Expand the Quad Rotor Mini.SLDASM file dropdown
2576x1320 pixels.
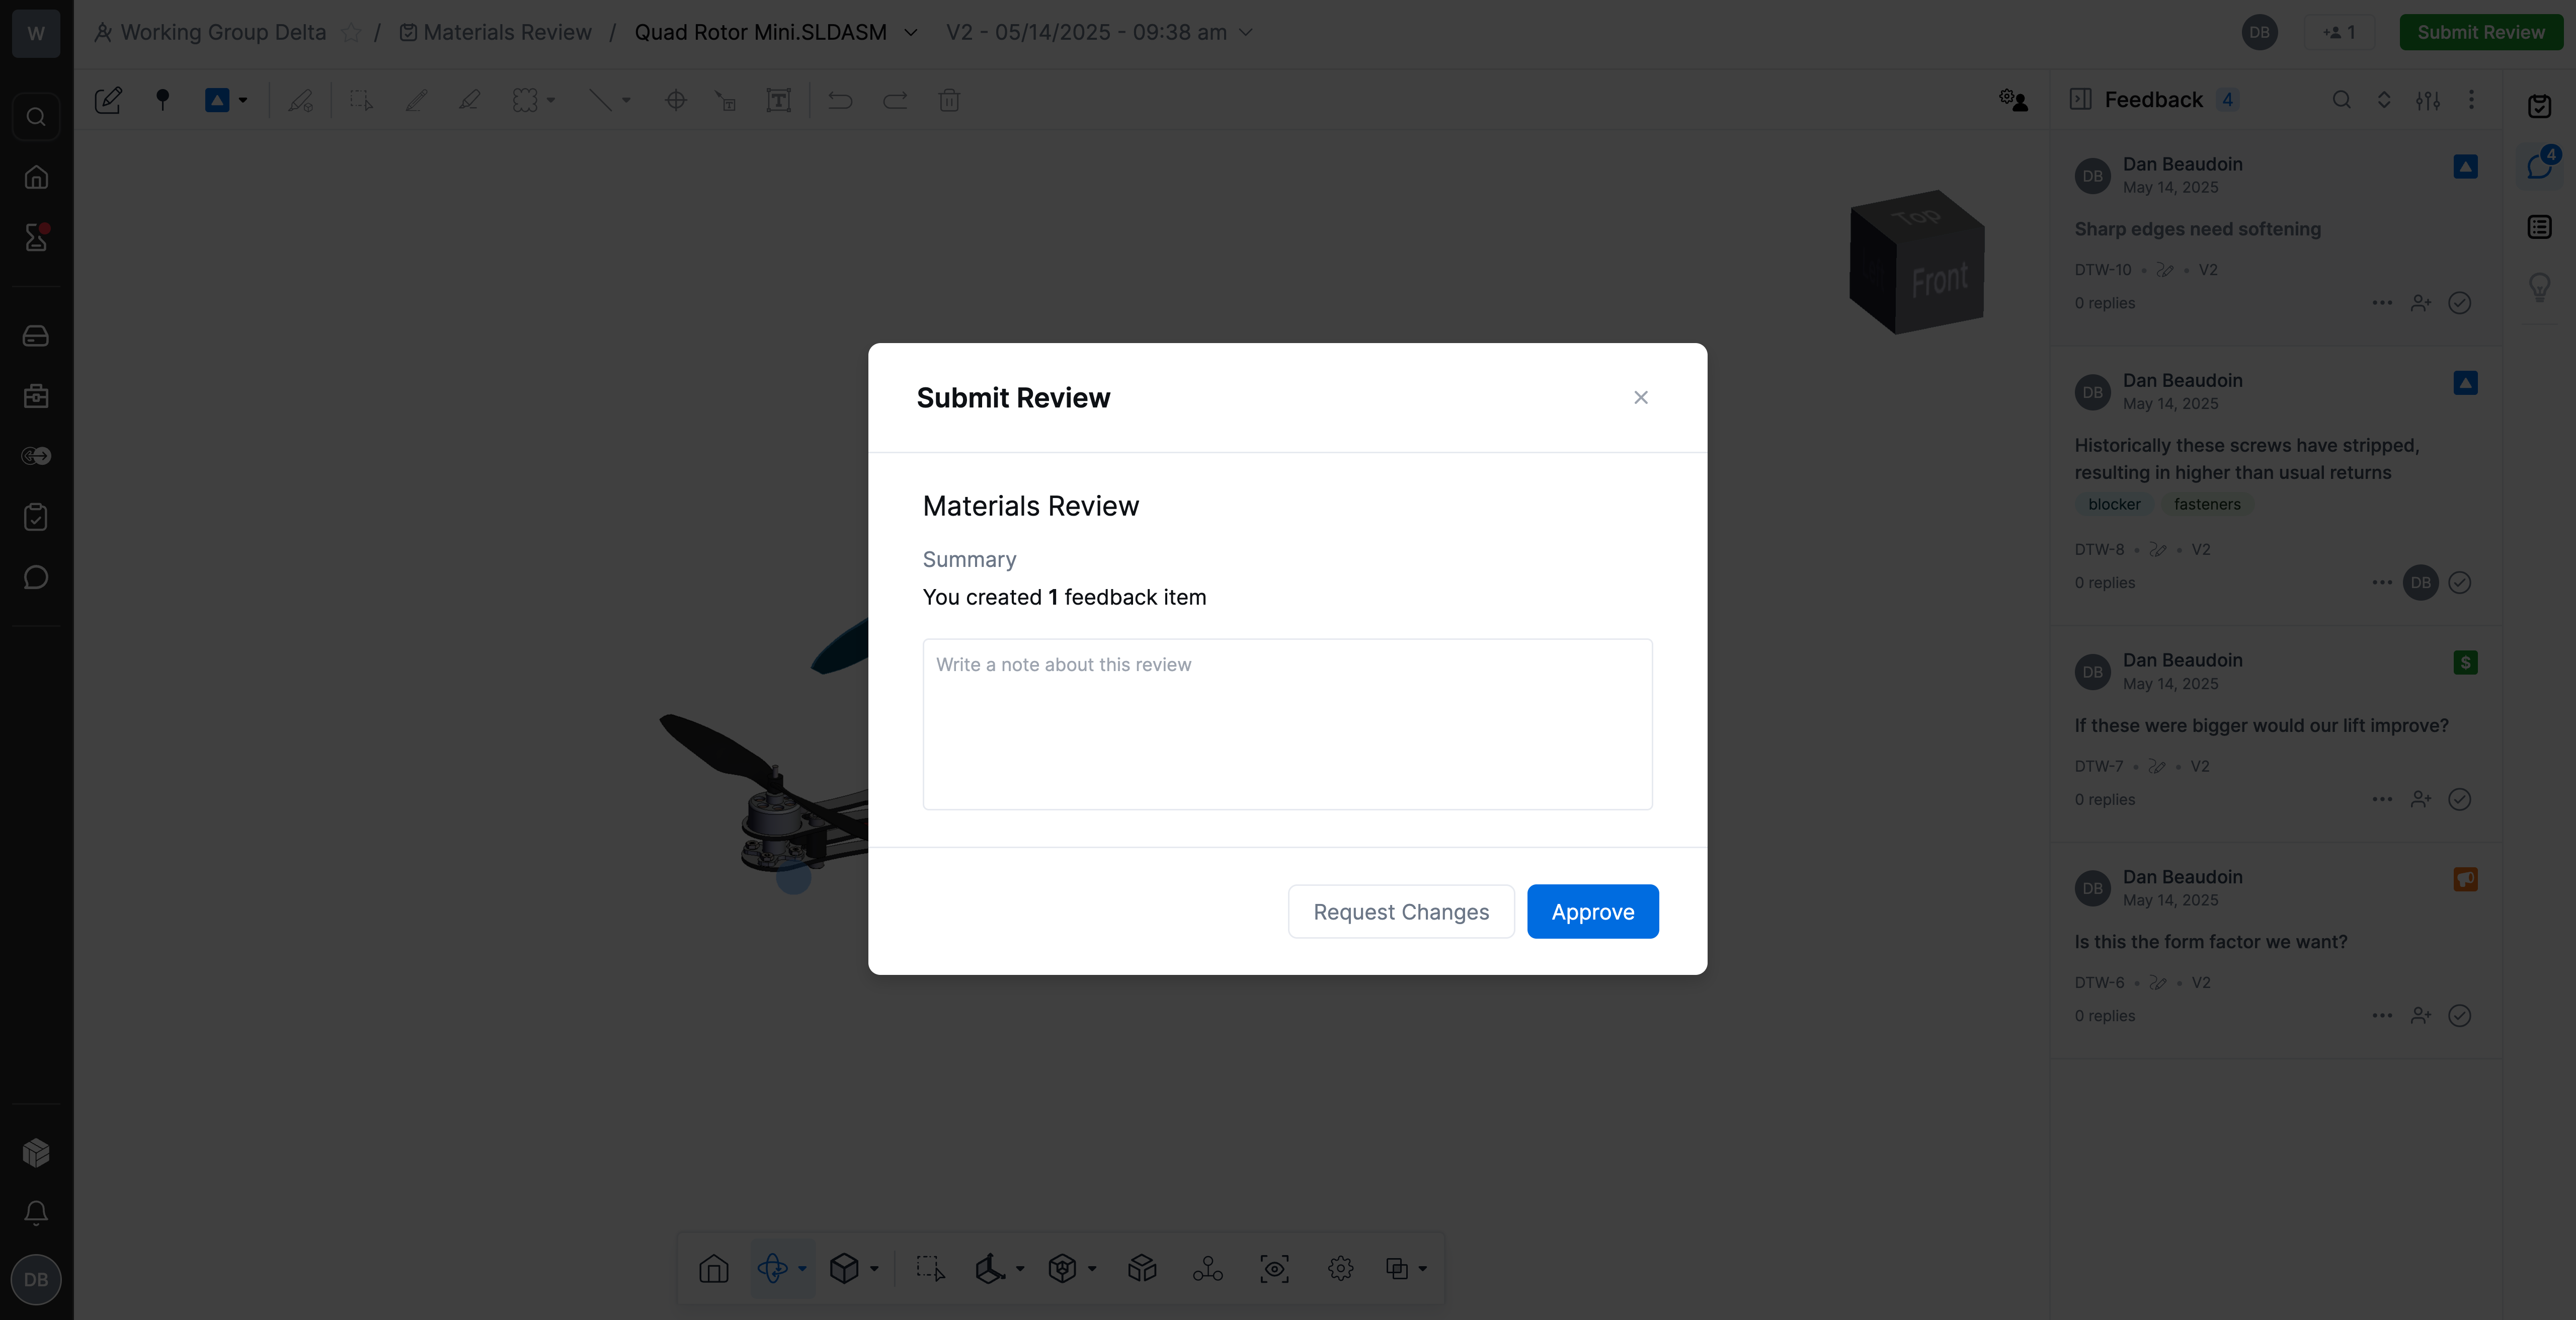911,32
